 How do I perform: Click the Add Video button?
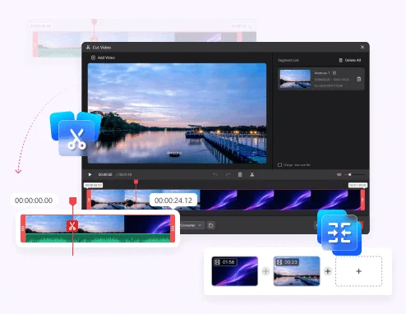tap(103, 58)
